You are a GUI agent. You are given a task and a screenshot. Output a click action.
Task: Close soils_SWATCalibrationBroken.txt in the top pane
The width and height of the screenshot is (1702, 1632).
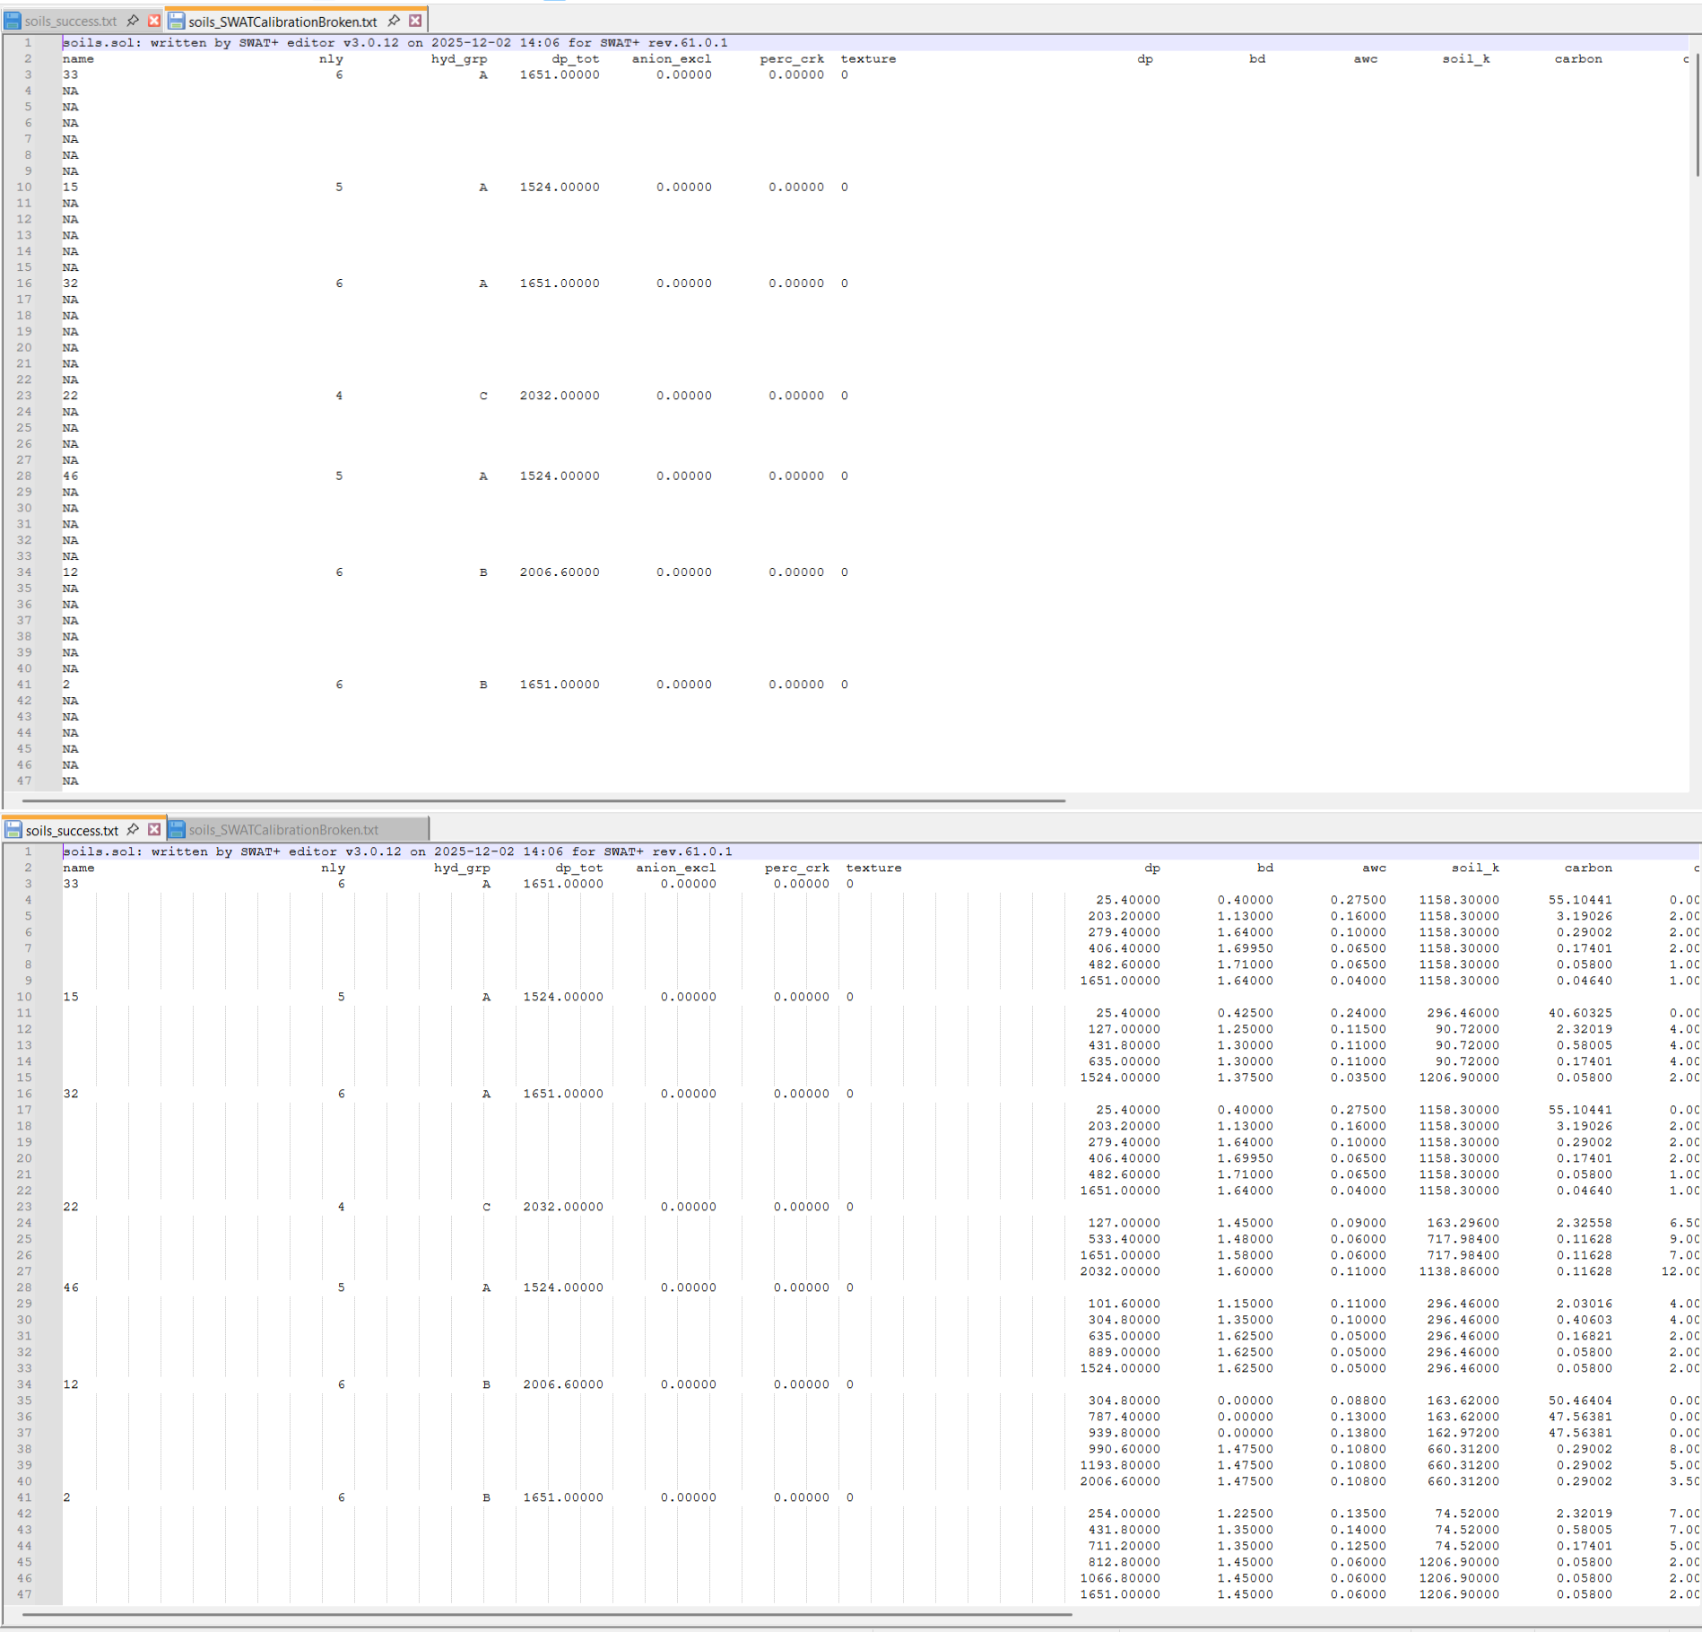pyautogui.click(x=415, y=21)
